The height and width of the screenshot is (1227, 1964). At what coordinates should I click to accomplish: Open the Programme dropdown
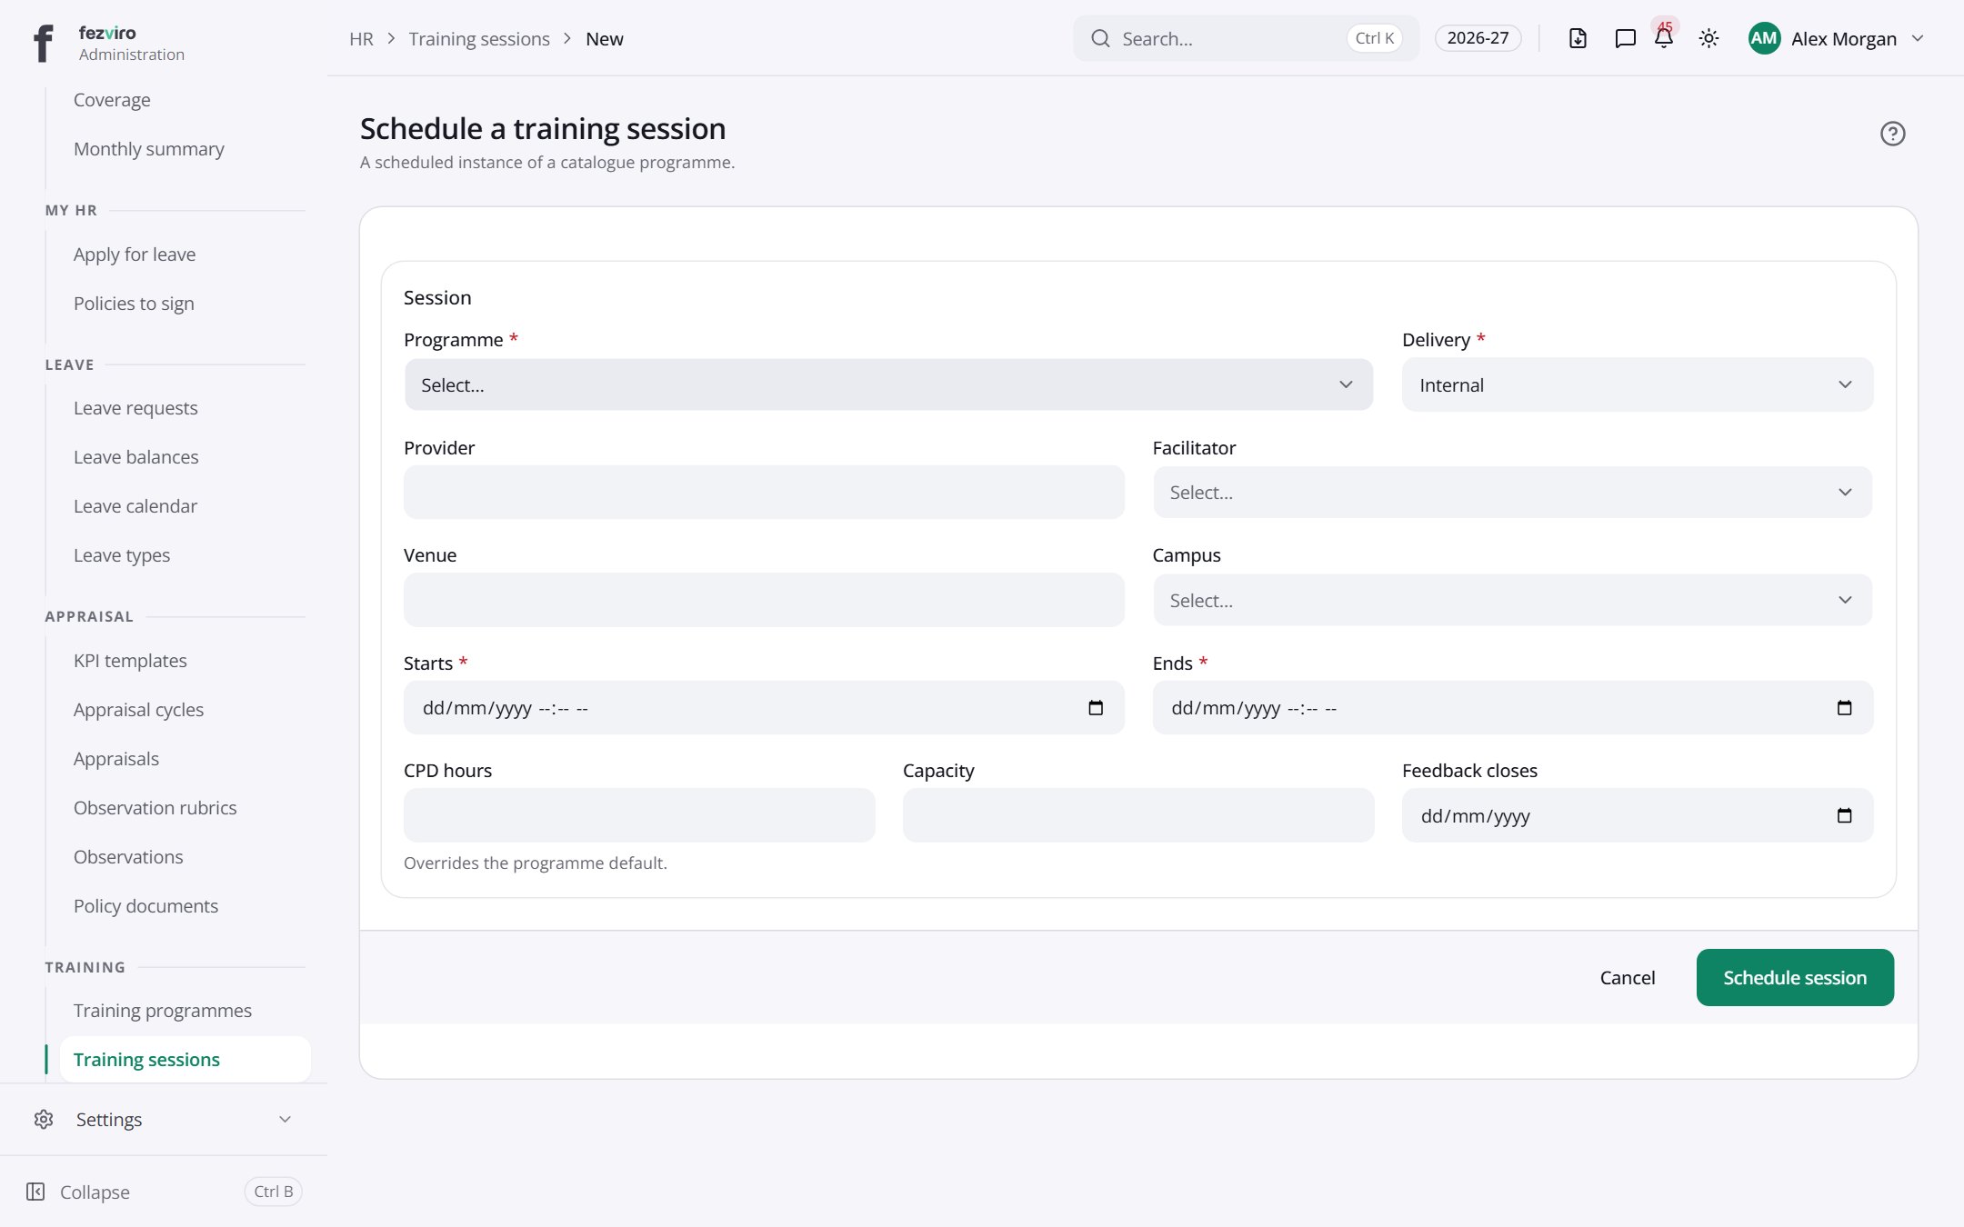pyautogui.click(x=888, y=384)
